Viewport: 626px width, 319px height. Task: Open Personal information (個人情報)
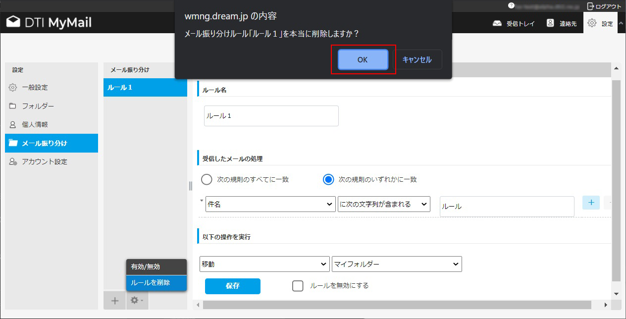point(52,124)
